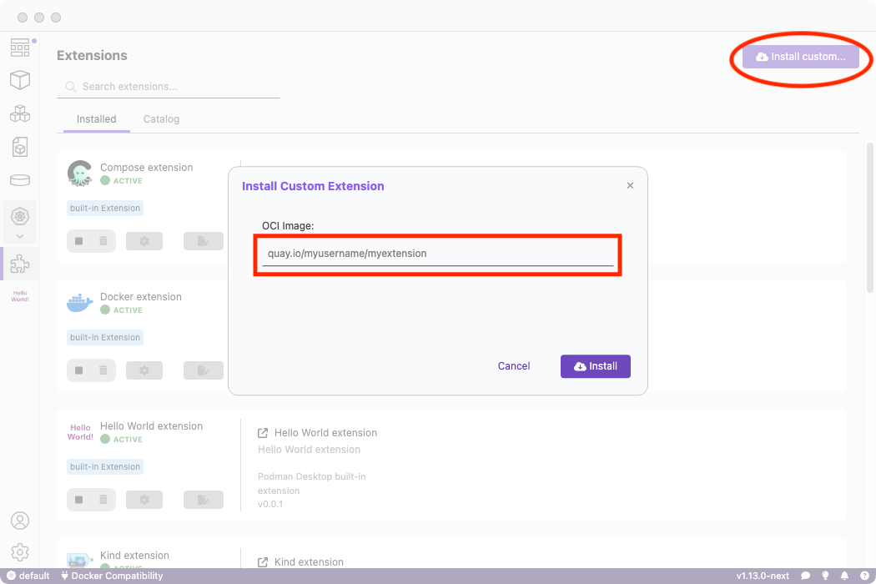Open the Dashboard from the sidebar
The image size is (876, 584).
[x=20, y=48]
